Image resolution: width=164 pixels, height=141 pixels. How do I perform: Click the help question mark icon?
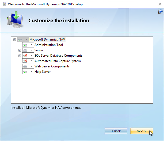click(x=161, y=11)
